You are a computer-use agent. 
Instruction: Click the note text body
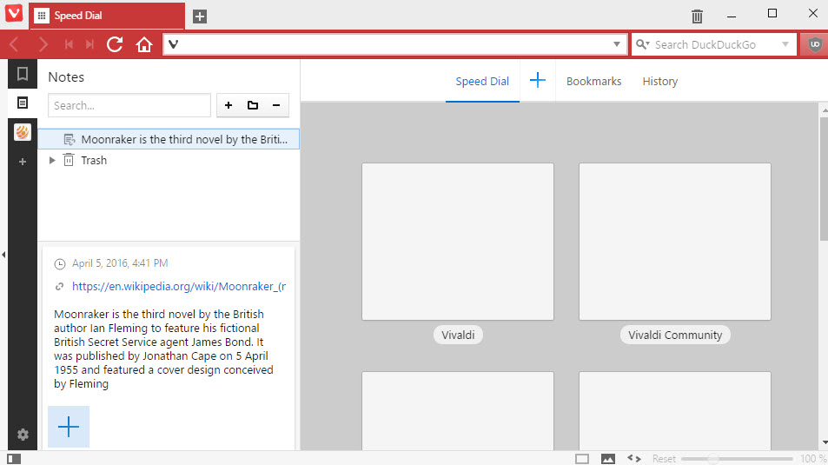pos(163,349)
